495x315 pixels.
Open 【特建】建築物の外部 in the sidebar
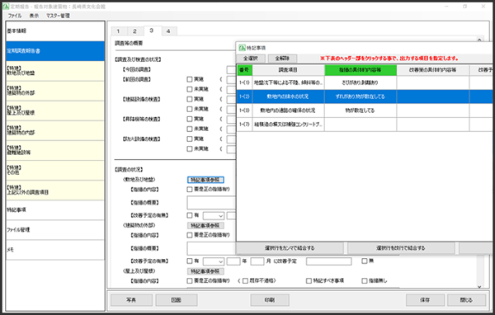coord(55,91)
